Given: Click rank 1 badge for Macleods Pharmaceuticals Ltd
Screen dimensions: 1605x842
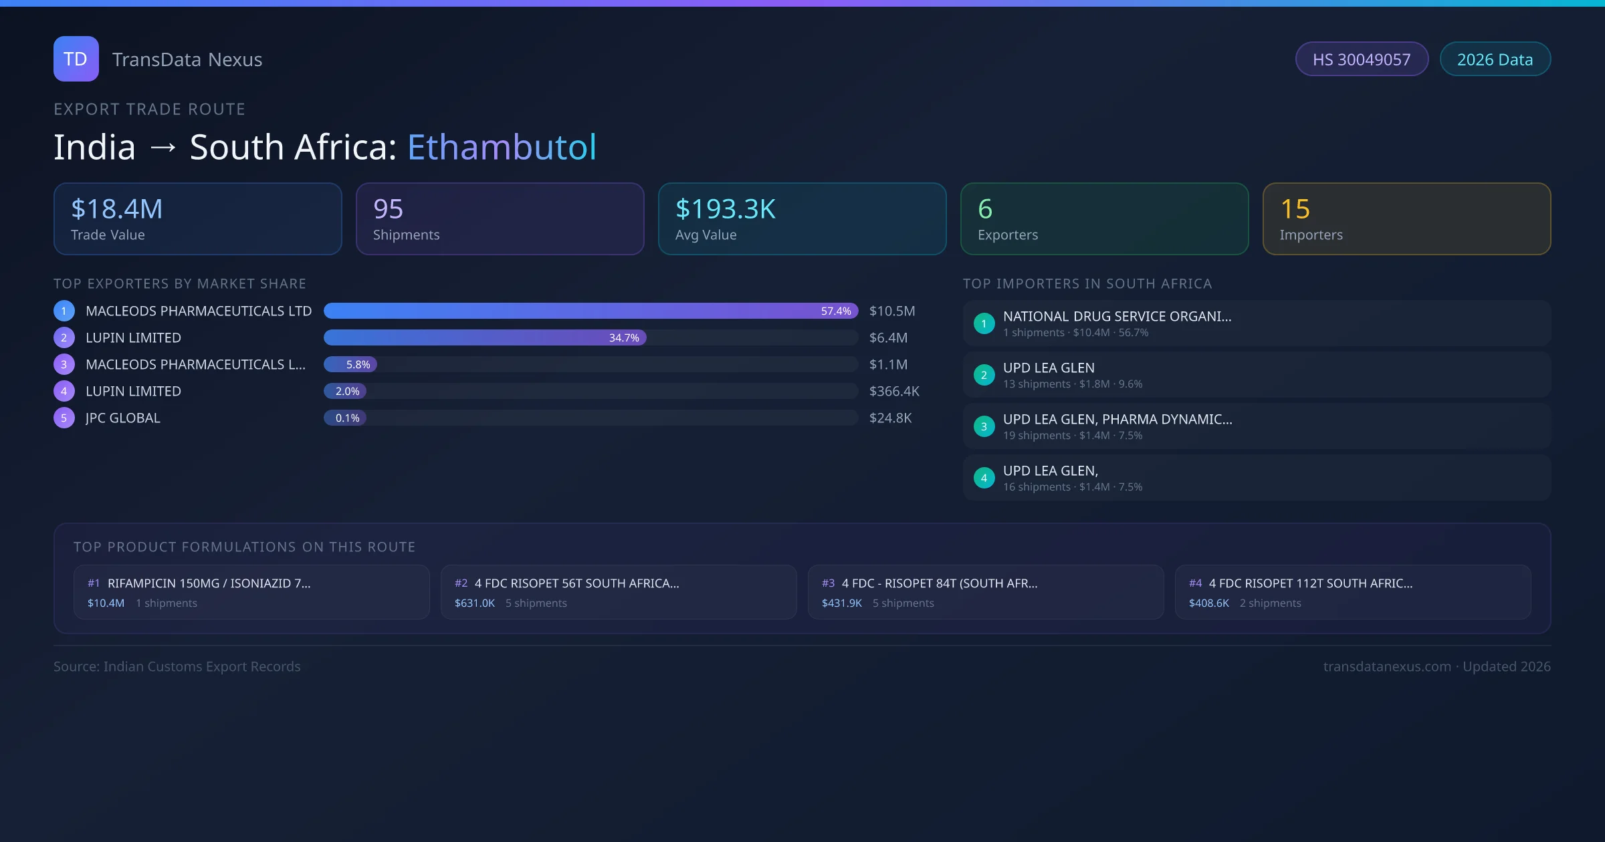Looking at the screenshot, I should [x=64, y=311].
